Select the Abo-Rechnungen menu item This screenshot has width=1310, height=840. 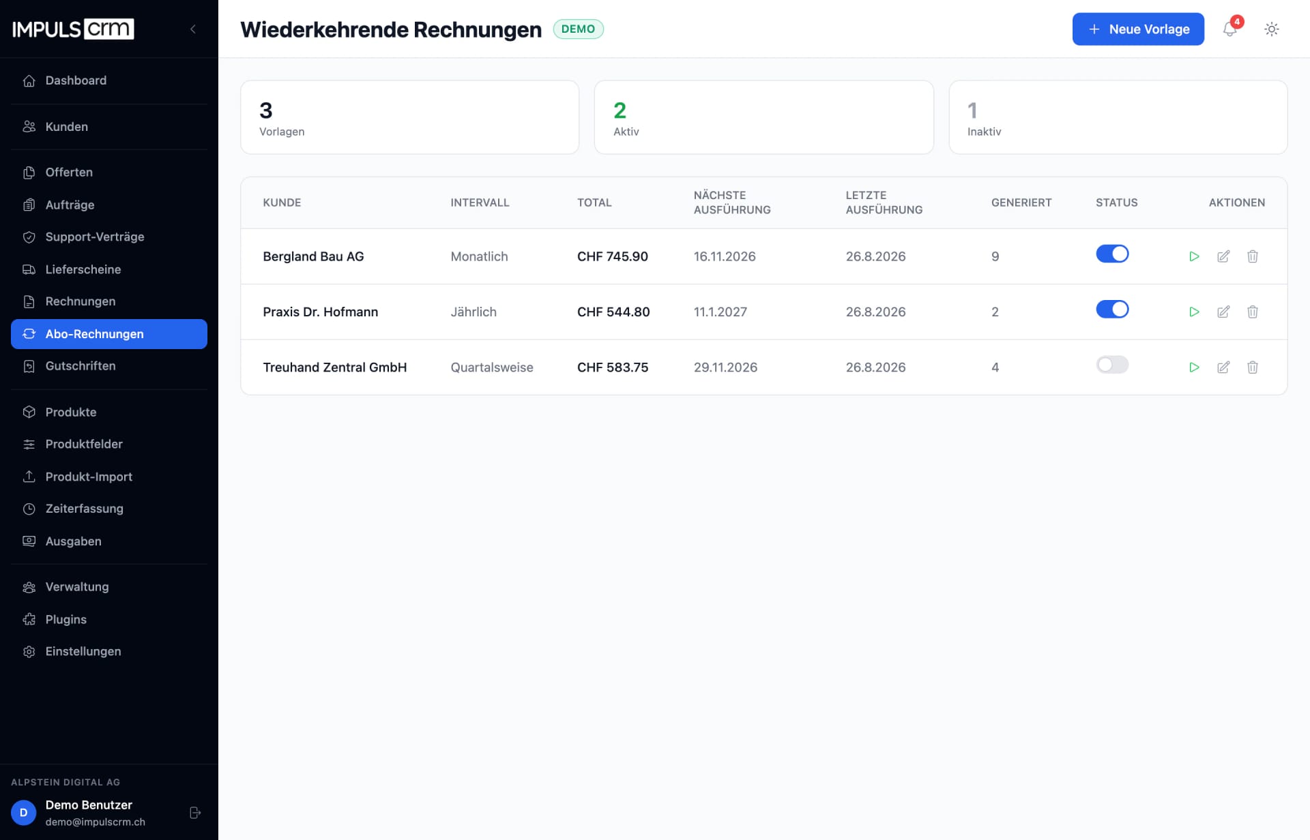pos(109,334)
